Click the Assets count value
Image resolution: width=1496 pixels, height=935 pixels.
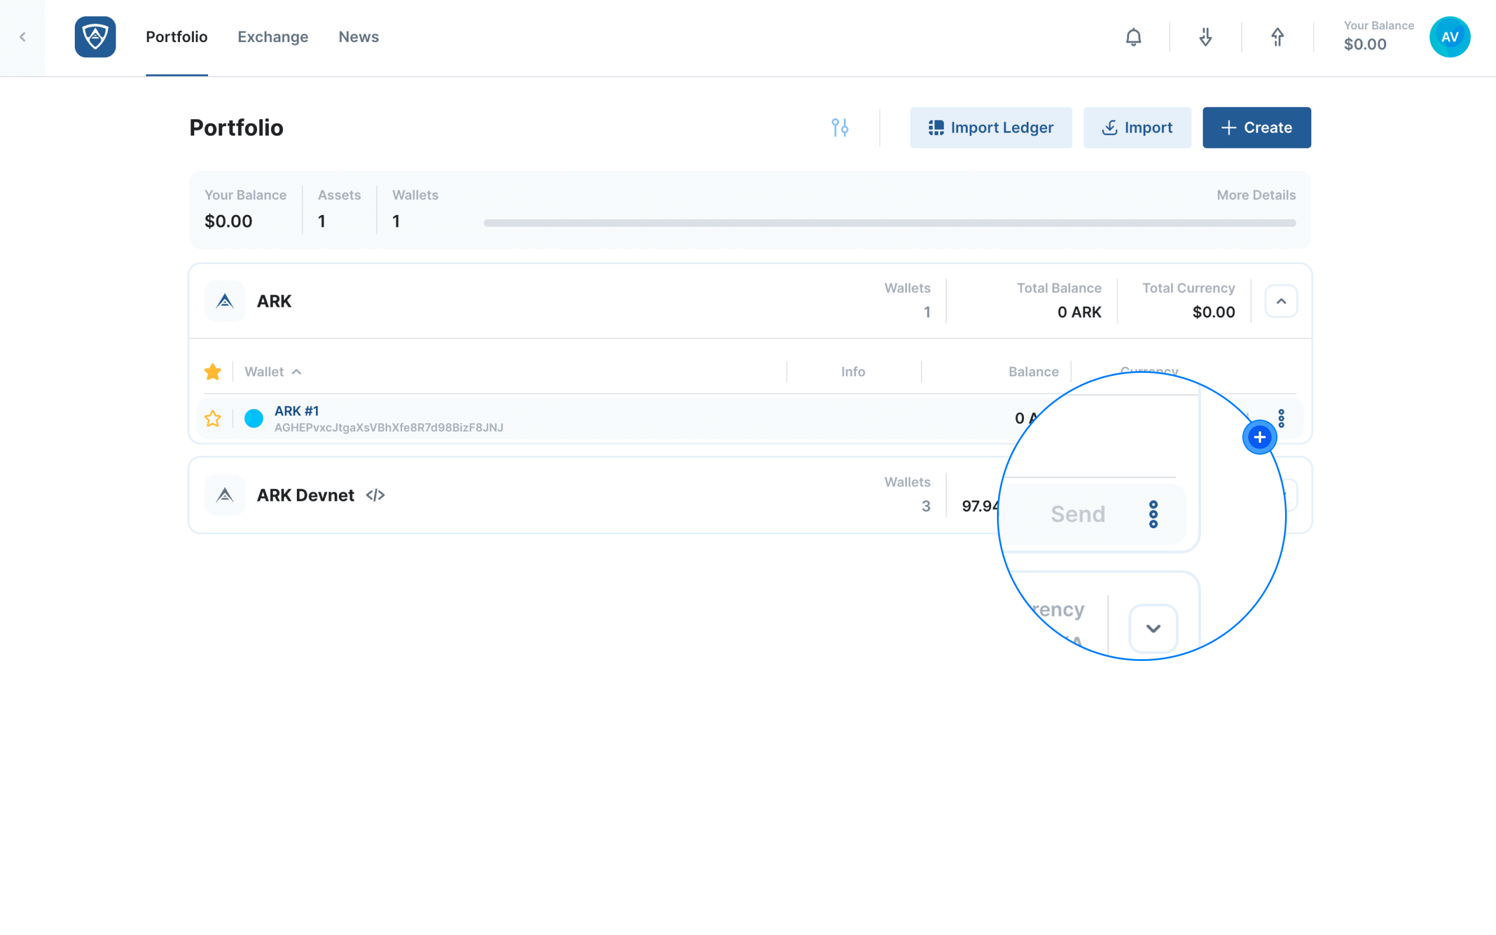point(321,221)
